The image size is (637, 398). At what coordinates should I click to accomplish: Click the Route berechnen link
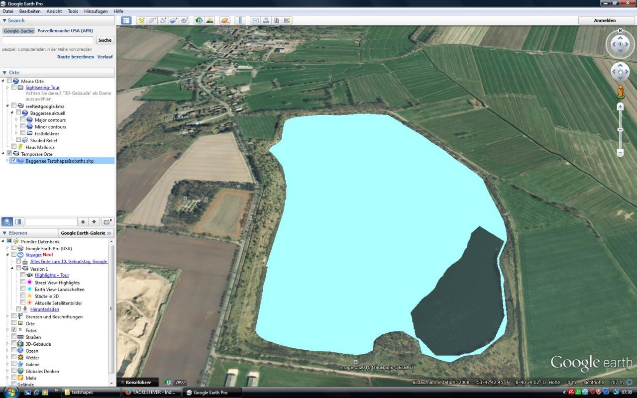75,57
